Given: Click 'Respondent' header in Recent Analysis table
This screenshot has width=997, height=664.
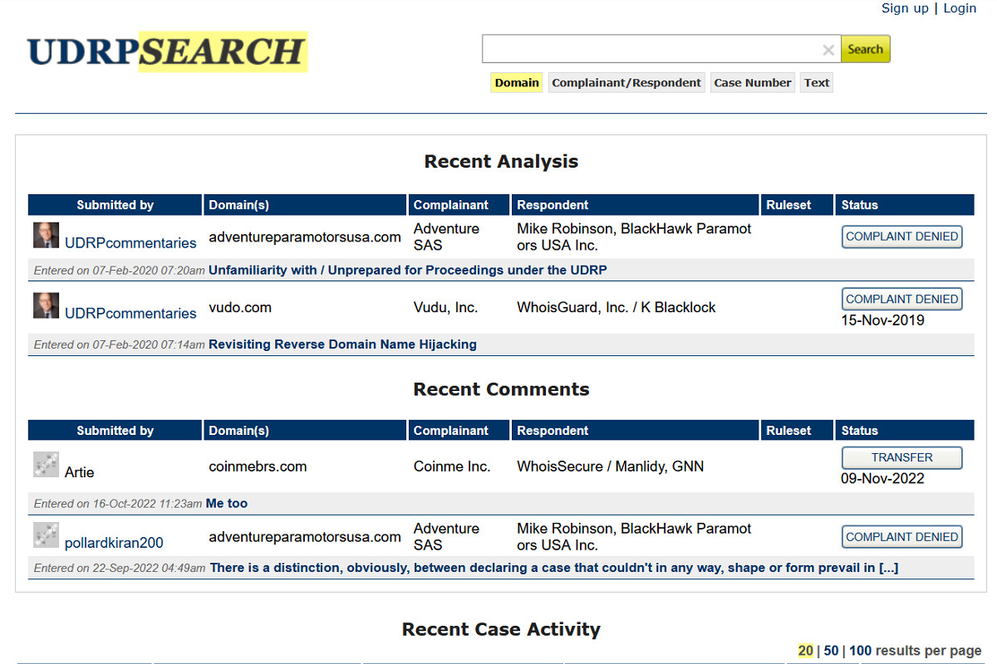Looking at the screenshot, I should click(636, 205).
